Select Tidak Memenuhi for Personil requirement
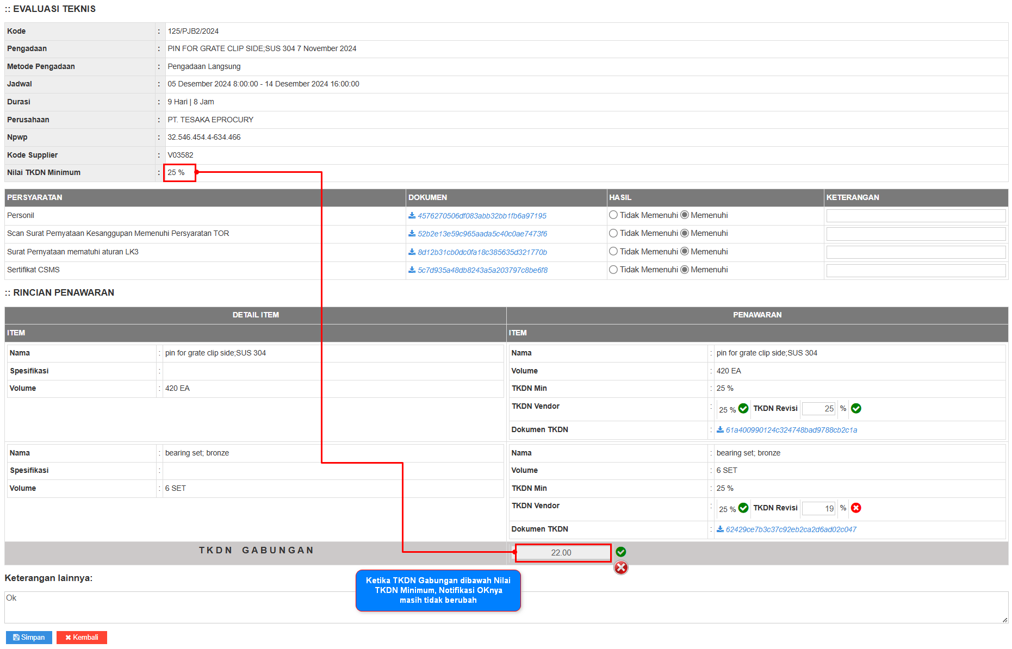 (x=613, y=215)
